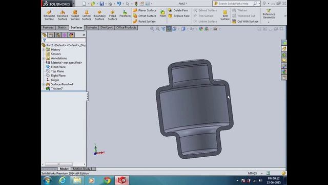The image size is (328, 185).
Task: Click the Zoom to Area icon
Action: click(158, 29)
